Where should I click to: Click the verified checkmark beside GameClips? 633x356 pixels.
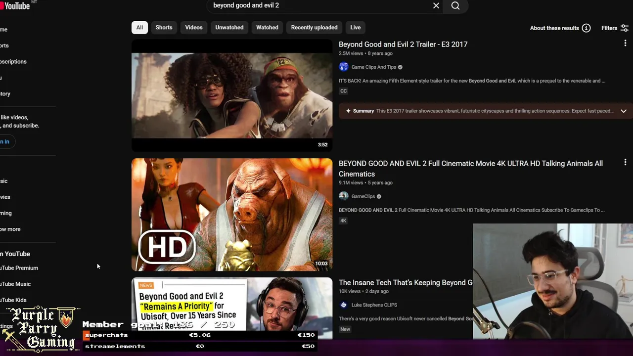click(x=379, y=197)
